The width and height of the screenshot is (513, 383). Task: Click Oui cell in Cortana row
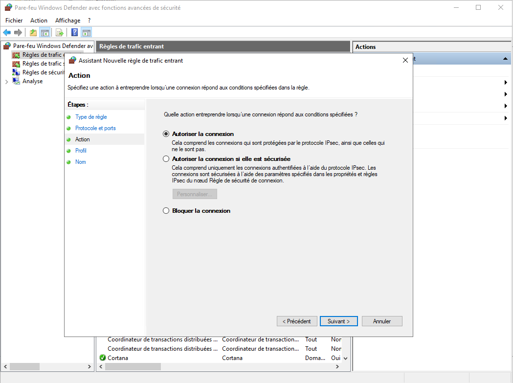tap(335, 358)
